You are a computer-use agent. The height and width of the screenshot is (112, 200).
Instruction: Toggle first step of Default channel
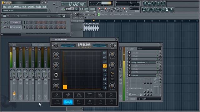tap(27, 22)
